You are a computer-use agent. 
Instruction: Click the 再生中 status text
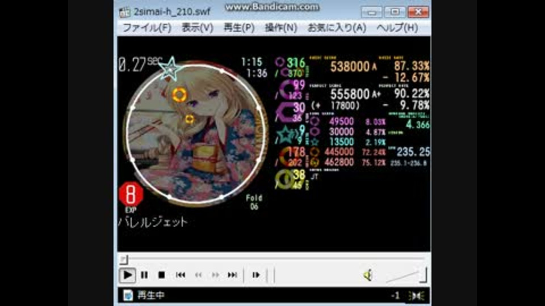click(151, 296)
